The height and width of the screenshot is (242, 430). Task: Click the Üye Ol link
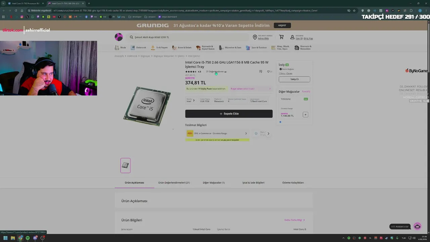click(299, 38)
